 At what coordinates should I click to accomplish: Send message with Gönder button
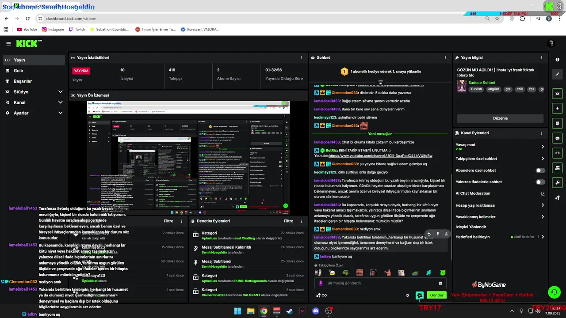pos(436,295)
